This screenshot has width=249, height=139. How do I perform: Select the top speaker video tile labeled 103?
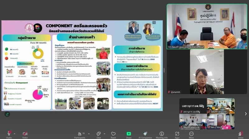tap(207, 26)
